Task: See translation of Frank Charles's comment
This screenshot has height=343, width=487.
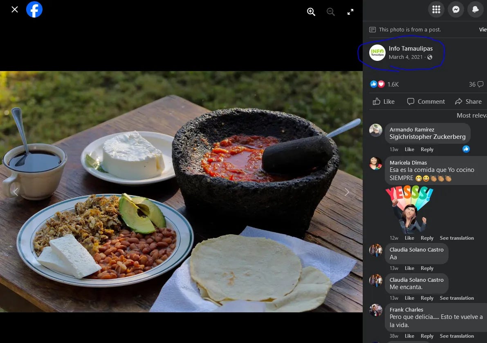Action: coord(457,336)
